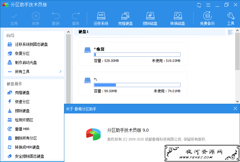Restore down the main window
Viewport: 240px width, 162px height.
coord(226,5)
